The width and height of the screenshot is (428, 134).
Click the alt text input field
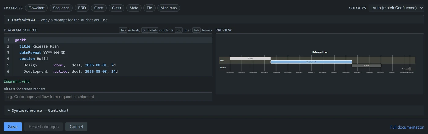click(108, 97)
